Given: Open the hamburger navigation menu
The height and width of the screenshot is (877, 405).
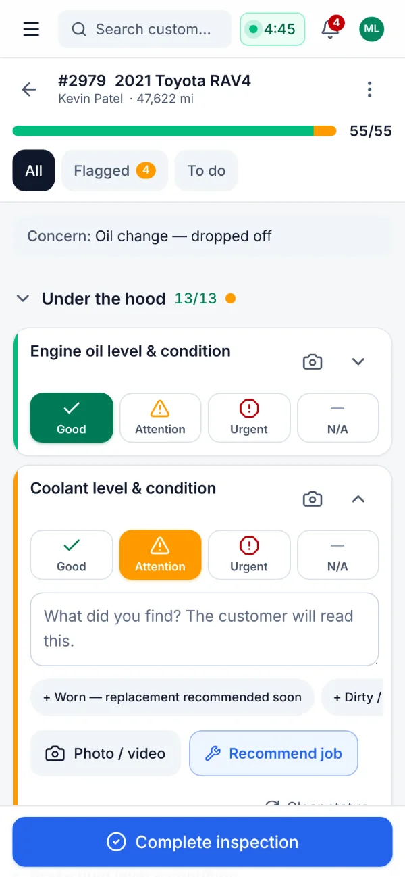Looking at the screenshot, I should [x=31, y=29].
